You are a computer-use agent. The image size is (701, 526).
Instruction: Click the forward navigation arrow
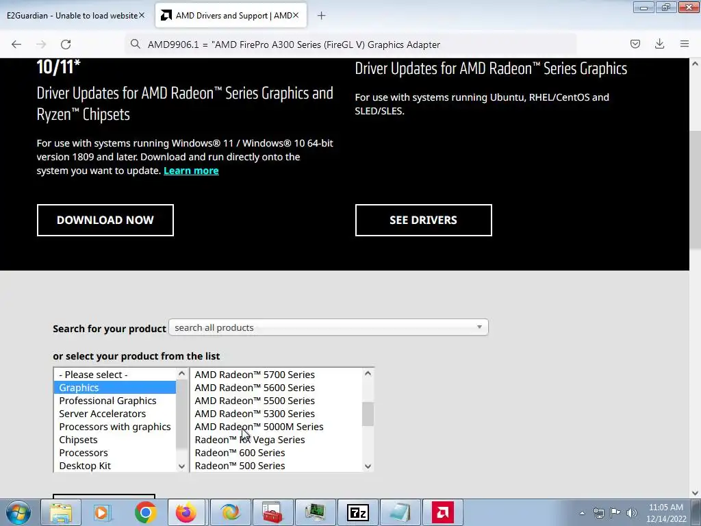[x=41, y=45]
